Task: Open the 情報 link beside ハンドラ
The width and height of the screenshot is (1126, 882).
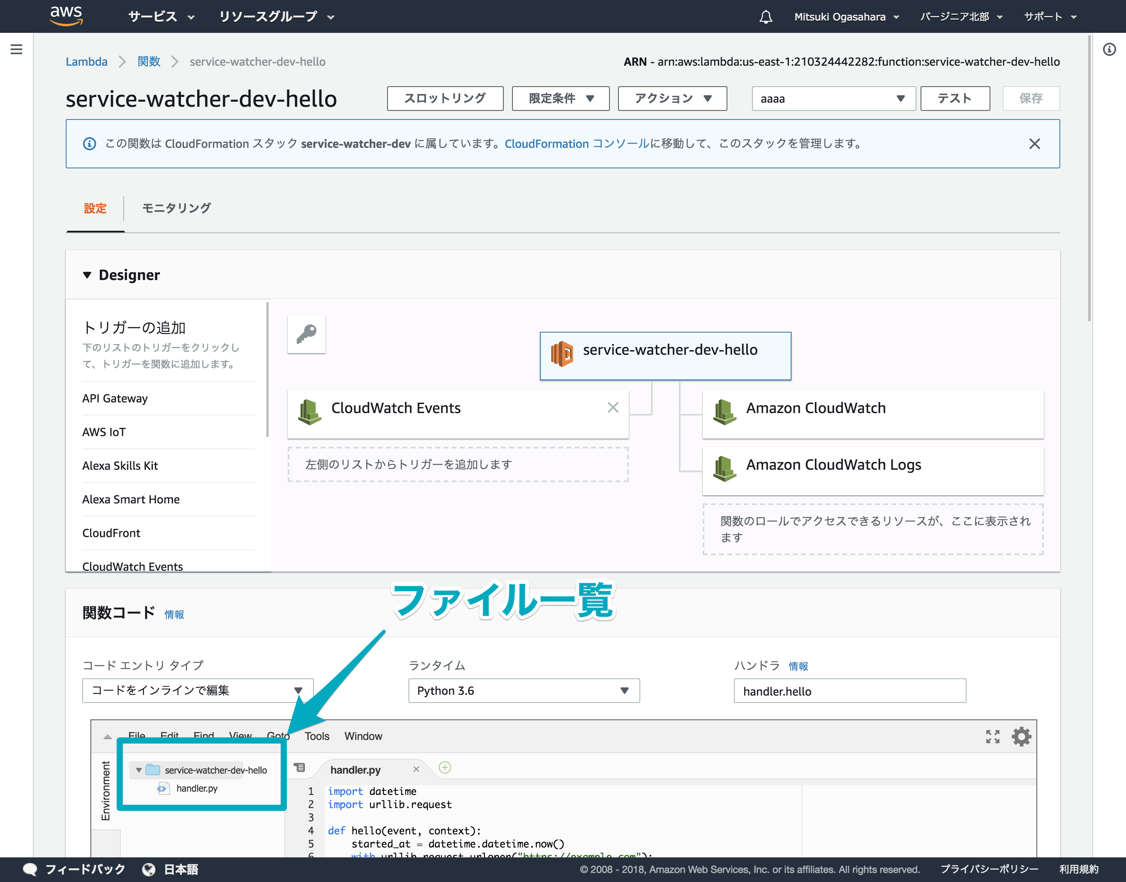Action: [x=798, y=666]
